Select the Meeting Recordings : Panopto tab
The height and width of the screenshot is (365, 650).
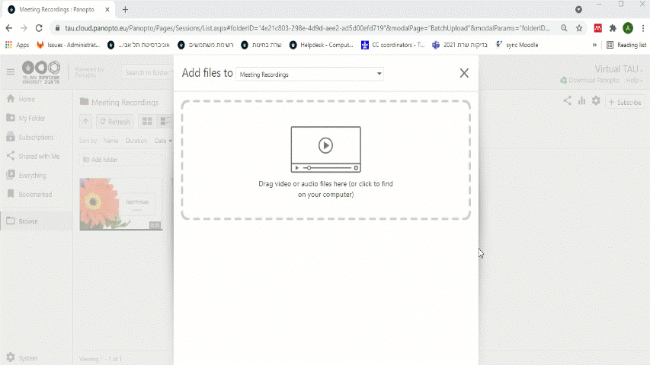[x=57, y=10]
